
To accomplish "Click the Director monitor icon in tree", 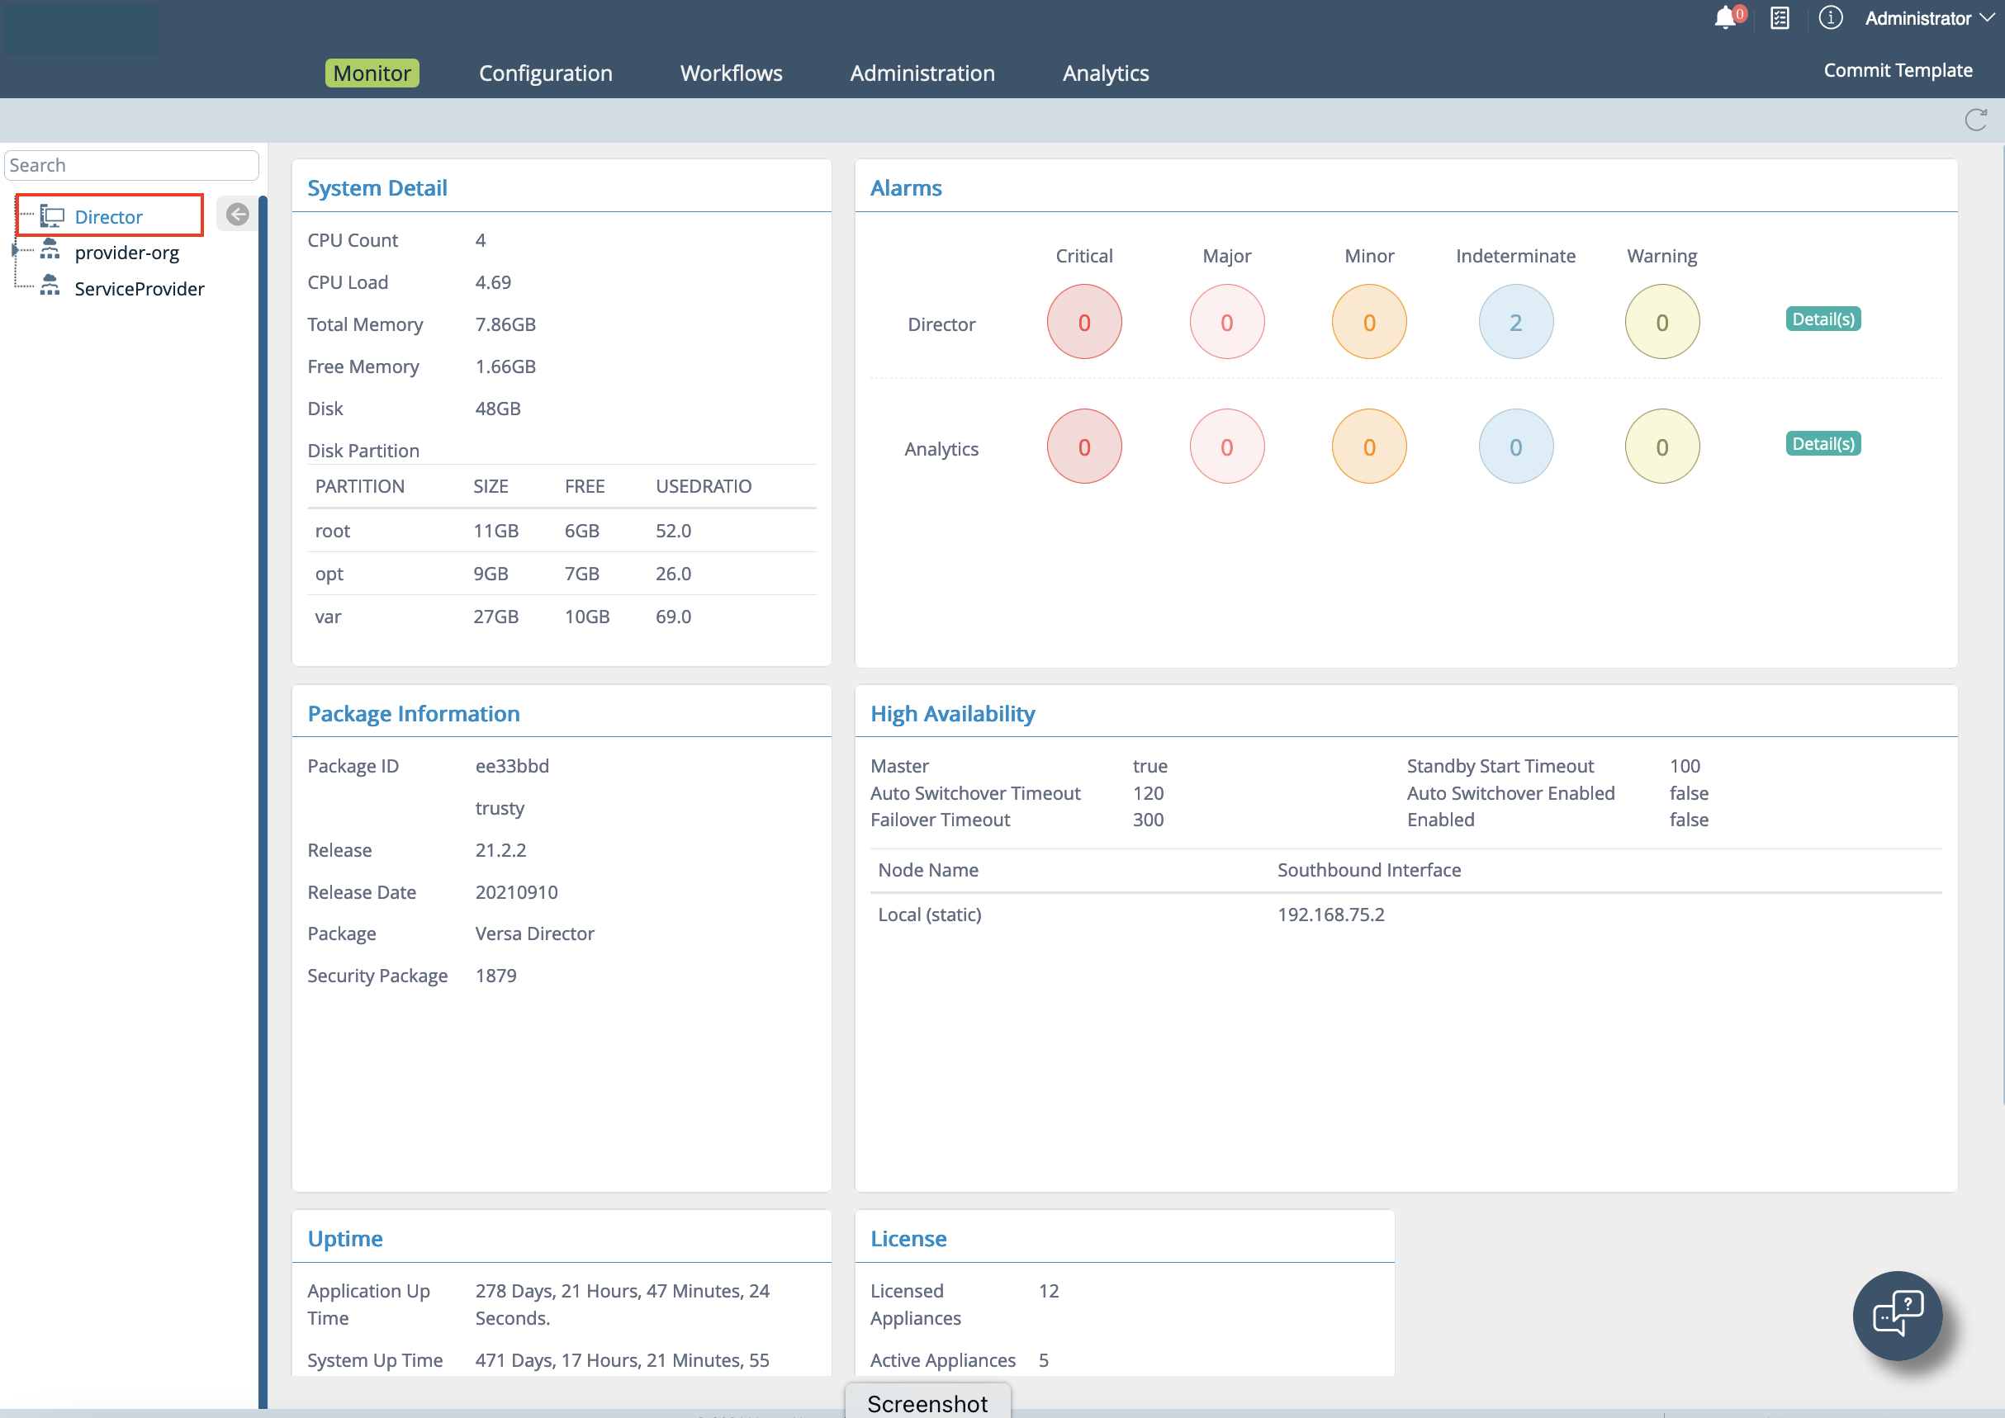I will [x=52, y=216].
